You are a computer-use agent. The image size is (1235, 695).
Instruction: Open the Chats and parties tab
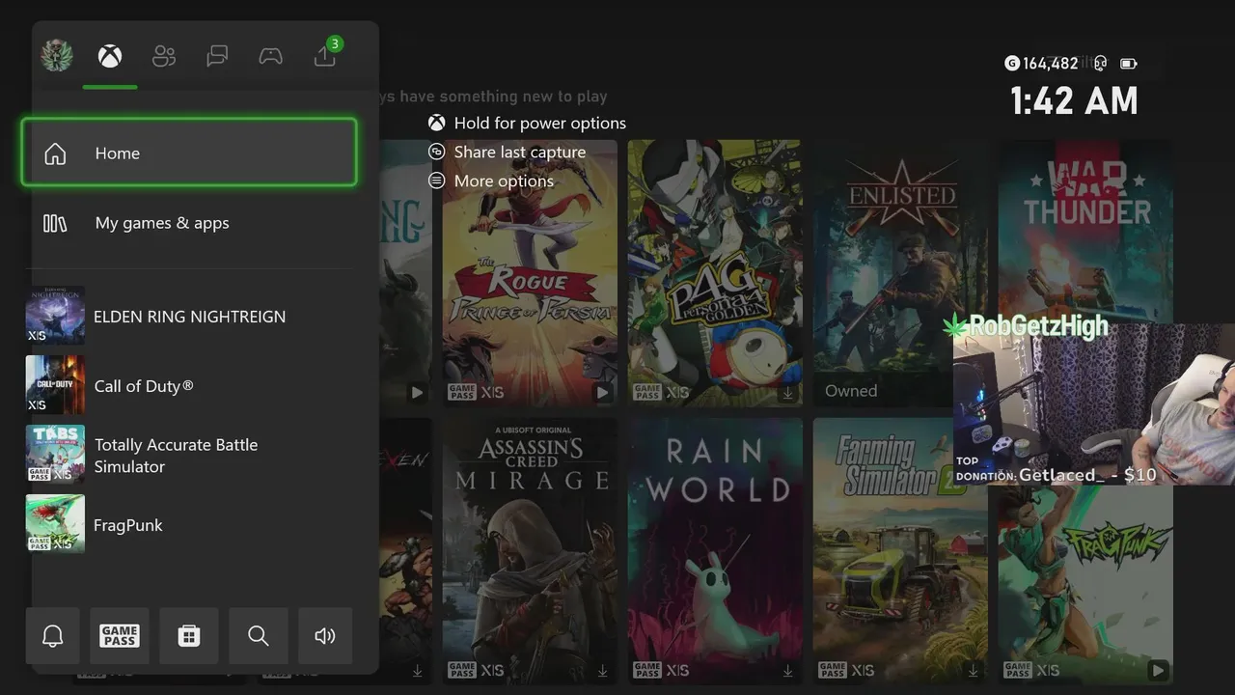[217, 56]
